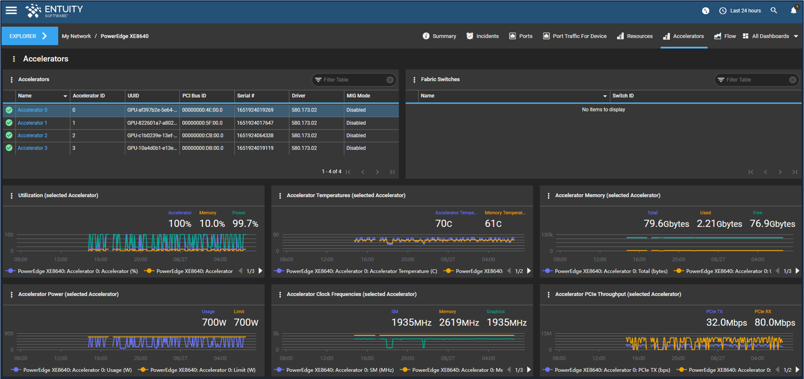
Task: Switch to the Summary tab
Action: (x=439, y=36)
